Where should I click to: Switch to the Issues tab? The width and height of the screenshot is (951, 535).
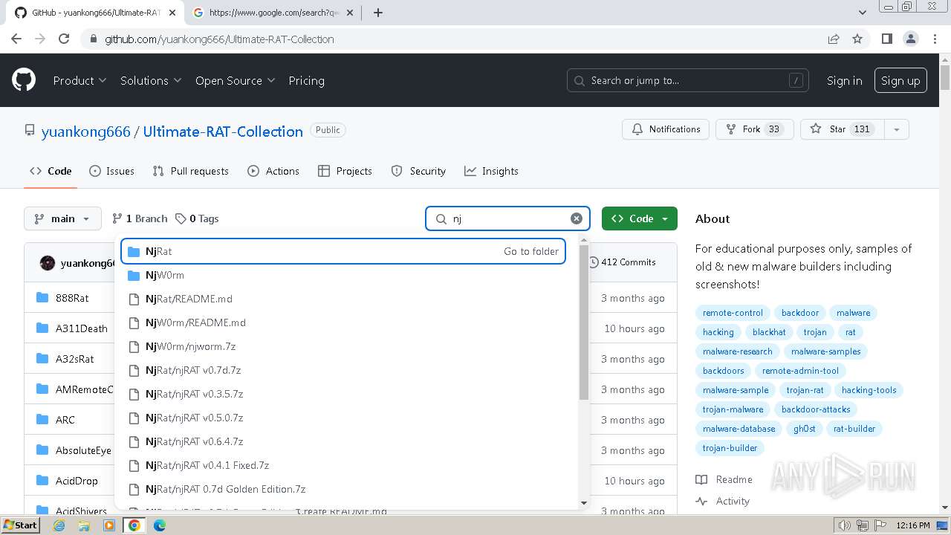111,171
